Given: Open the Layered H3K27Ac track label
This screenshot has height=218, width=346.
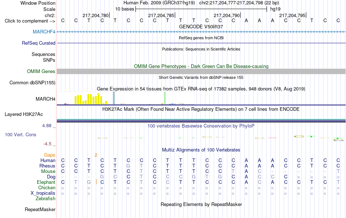Looking at the screenshot, I should [24, 114].
